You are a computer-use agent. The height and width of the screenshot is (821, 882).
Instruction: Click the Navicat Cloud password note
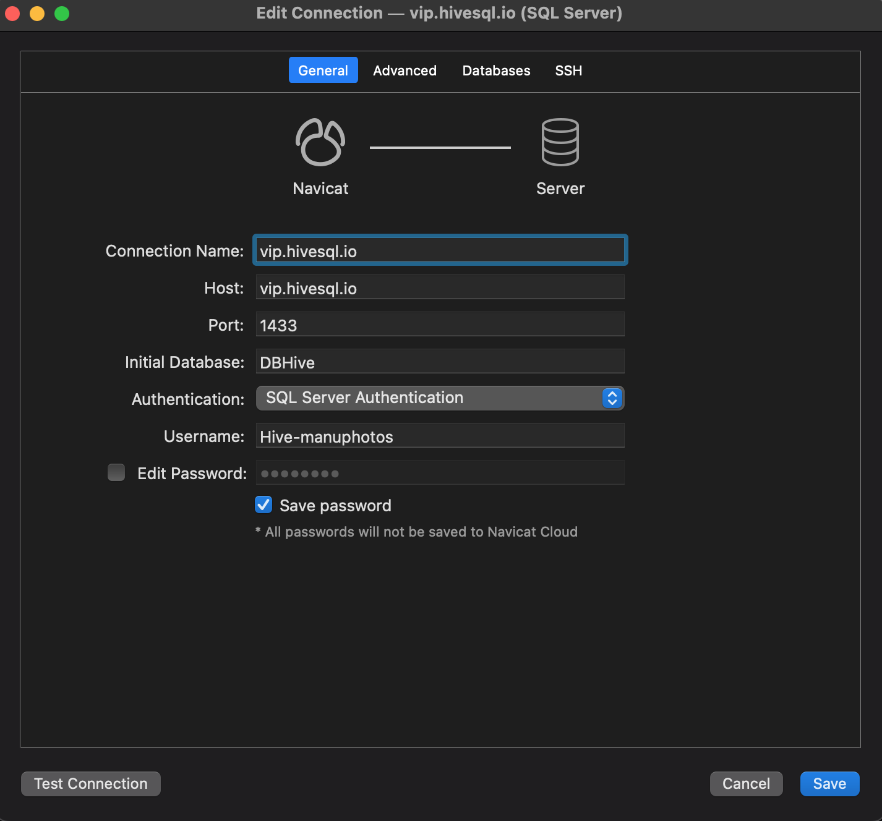tap(416, 532)
